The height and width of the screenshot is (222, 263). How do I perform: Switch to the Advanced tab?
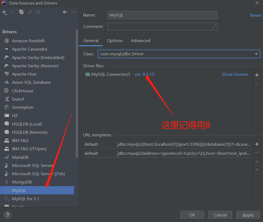141,41
